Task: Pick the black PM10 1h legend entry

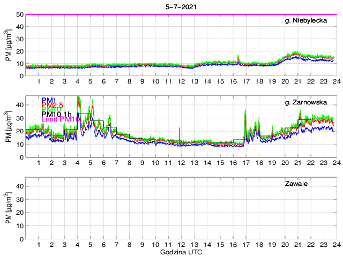Action: tap(58, 114)
